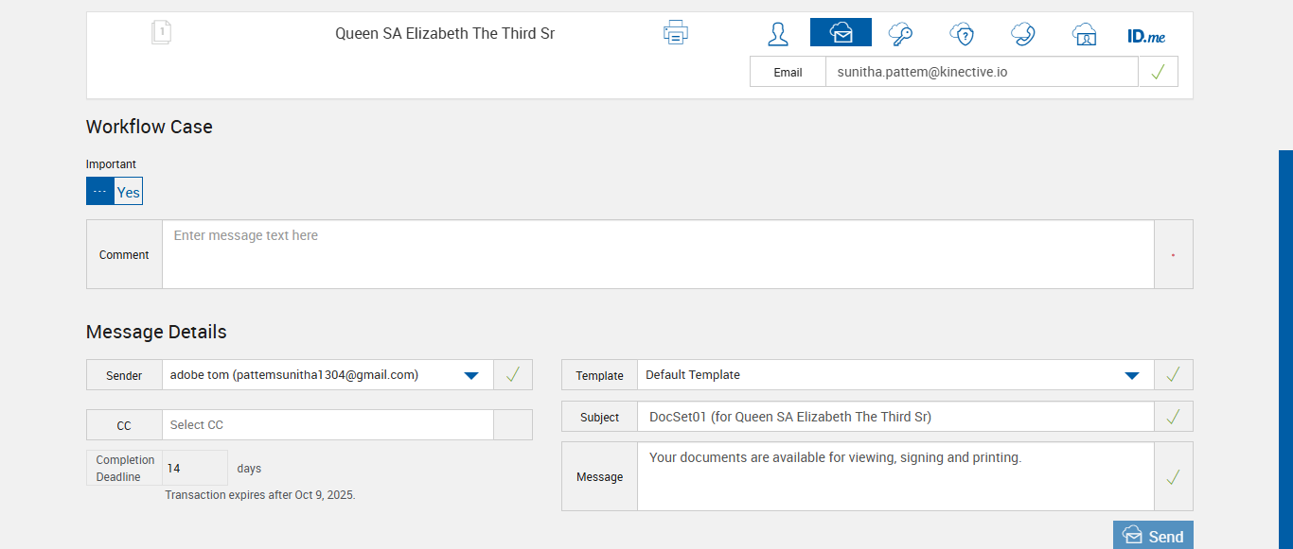Toggle Important to Yes
This screenshot has height=549, width=1293.
click(x=129, y=192)
